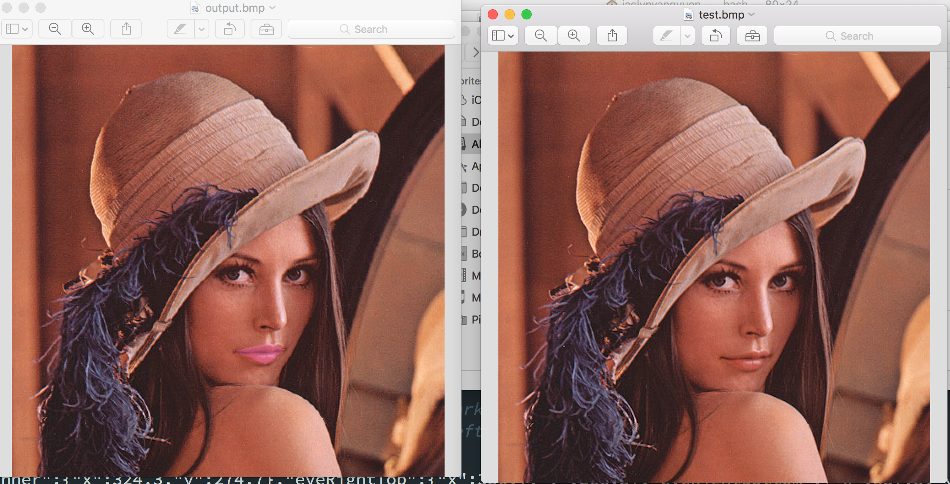Zoom out in output.bmp window
Image resolution: width=950 pixels, height=484 pixels.
[x=55, y=29]
